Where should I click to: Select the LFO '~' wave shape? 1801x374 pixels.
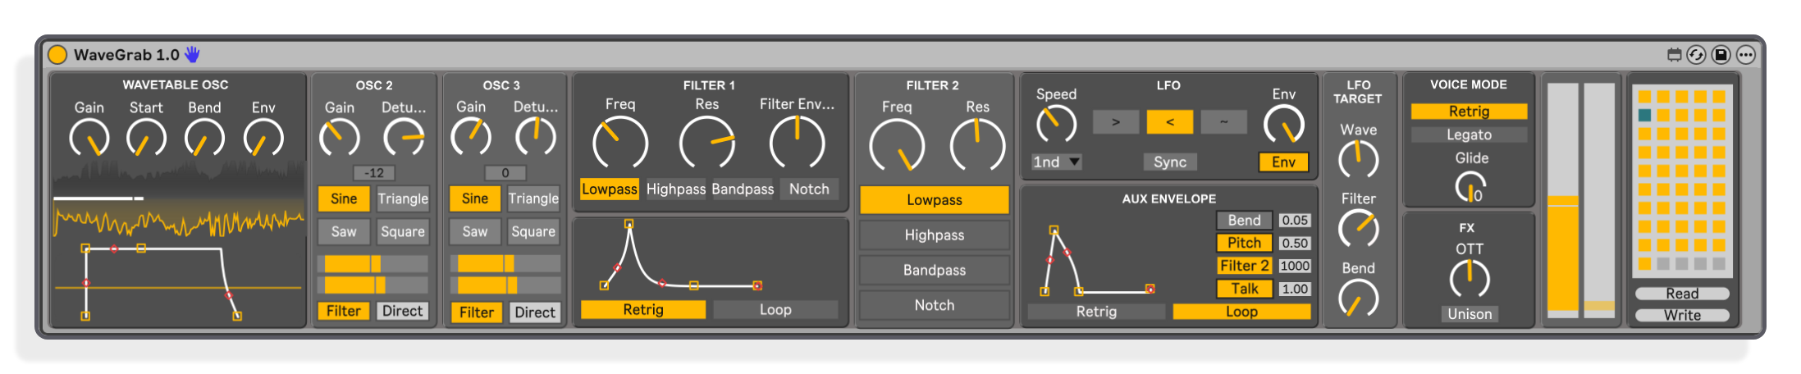1223,121
